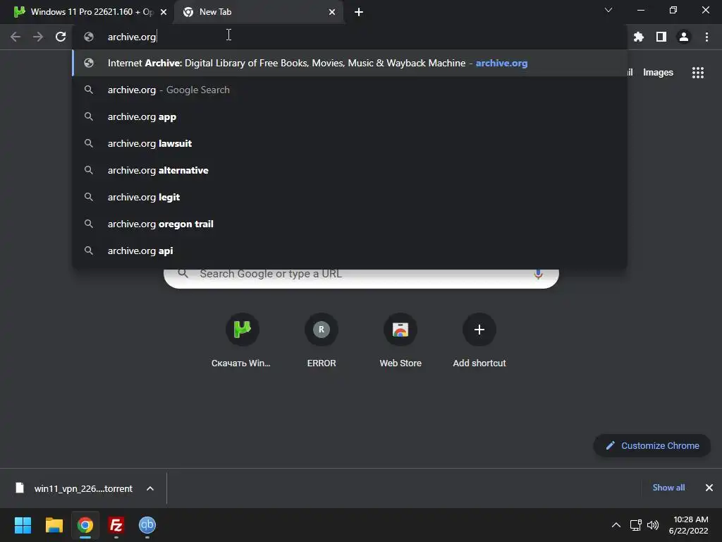The width and height of the screenshot is (722, 542).
Task: Start voice search with the microphone
Action: (538, 274)
